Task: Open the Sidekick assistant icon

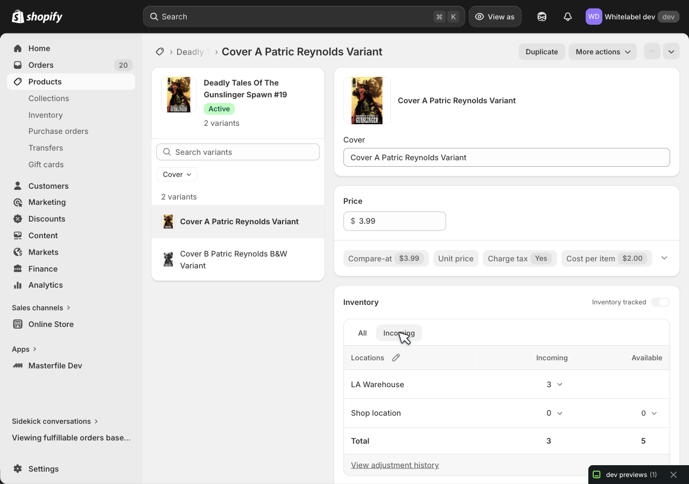Action: point(542,17)
